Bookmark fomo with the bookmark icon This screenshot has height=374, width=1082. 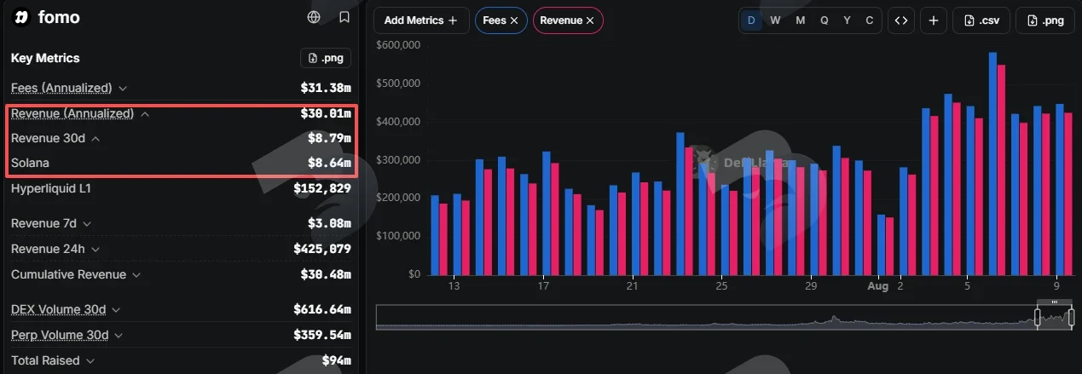point(344,17)
